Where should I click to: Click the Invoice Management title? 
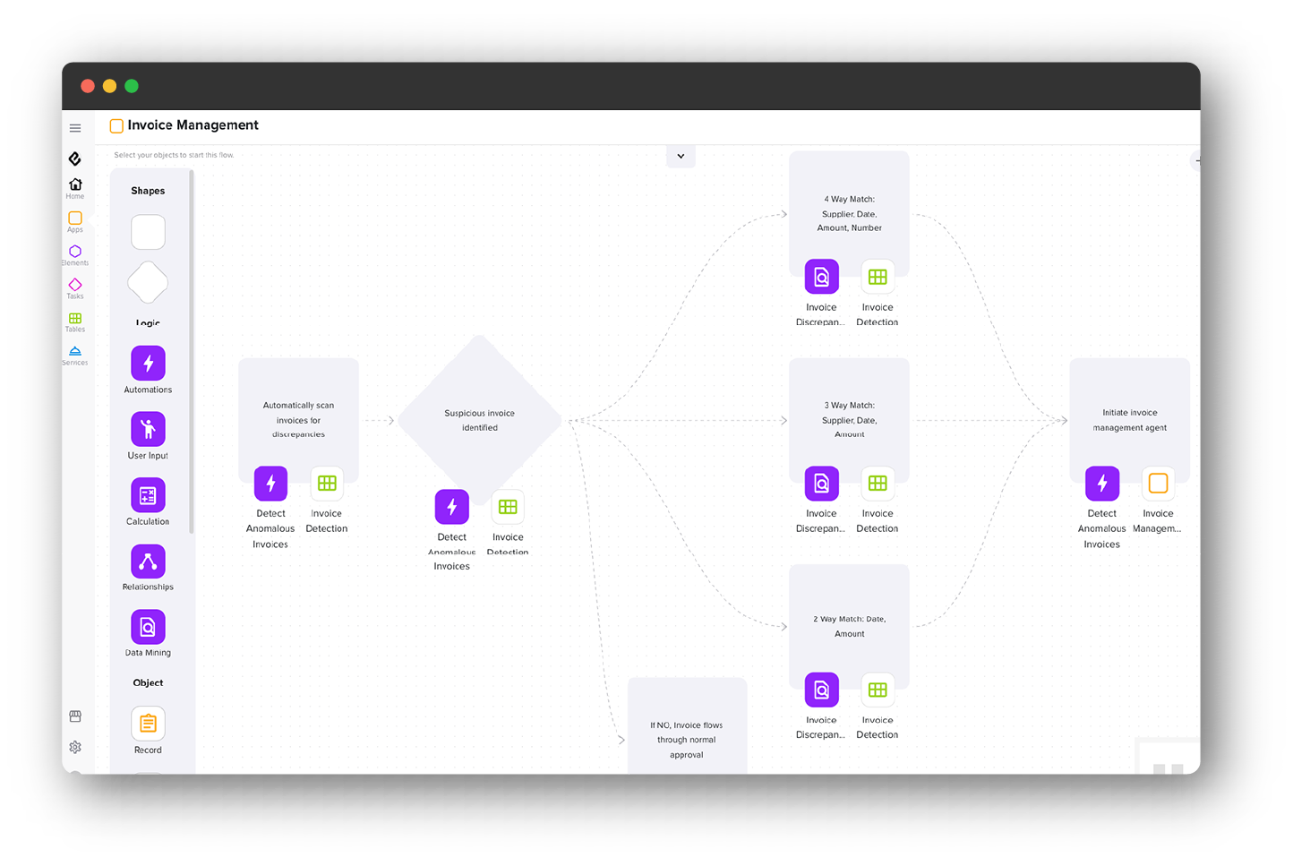(193, 125)
